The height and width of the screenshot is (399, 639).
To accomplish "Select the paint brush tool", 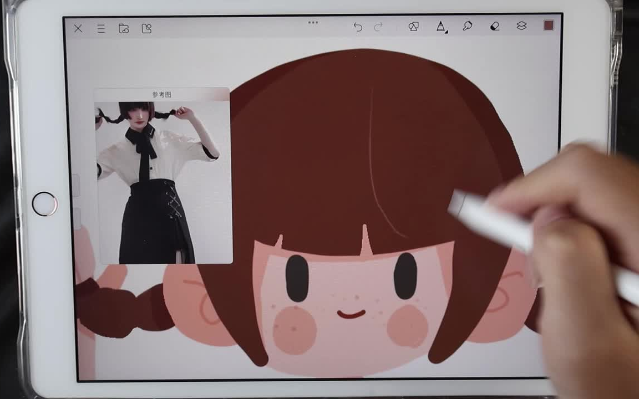I will point(440,25).
